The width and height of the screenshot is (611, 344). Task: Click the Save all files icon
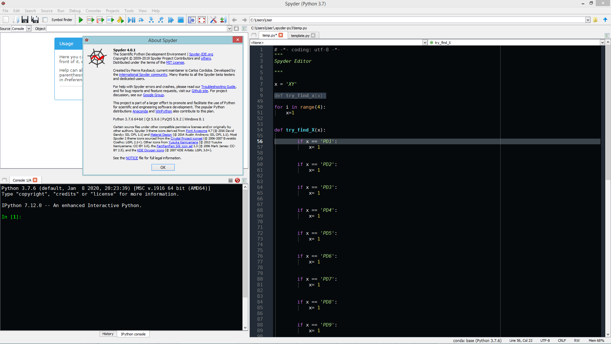coord(35,20)
